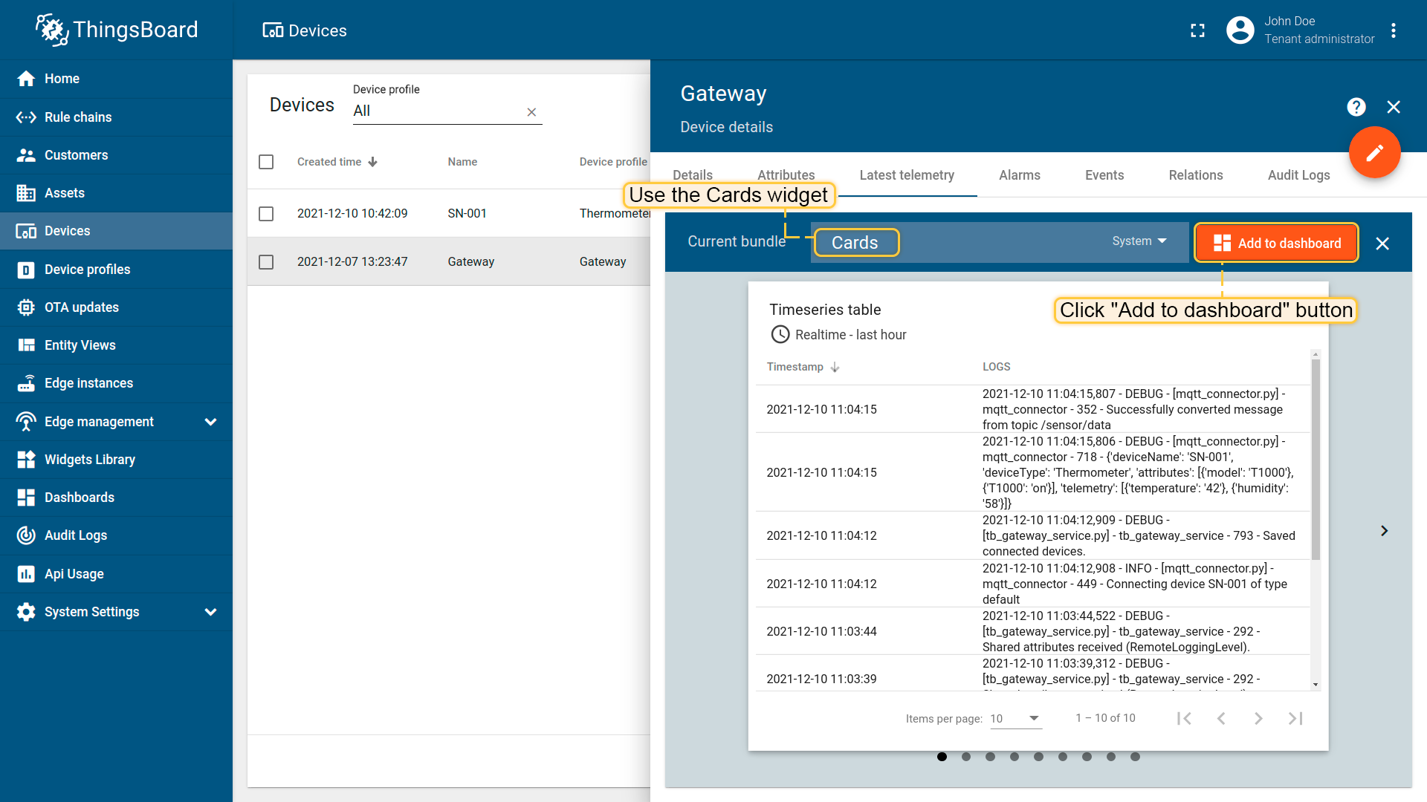
Task: Click the ThingsBoard logo
Action: (117, 30)
